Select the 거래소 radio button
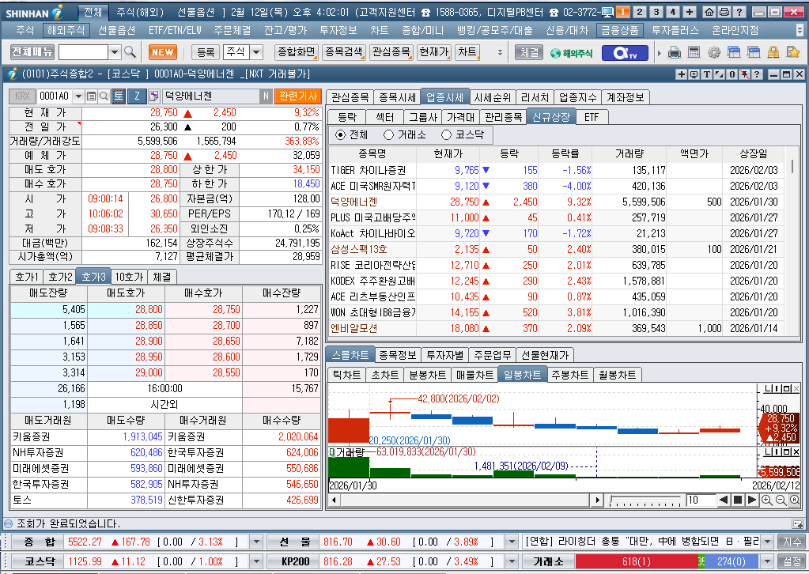The width and height of the screenshot is (809, 574). pos(388,135)
